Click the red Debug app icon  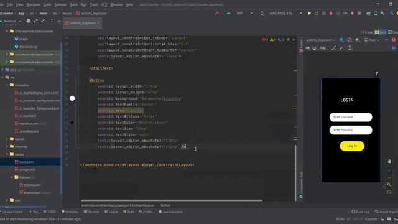[331, 13]
